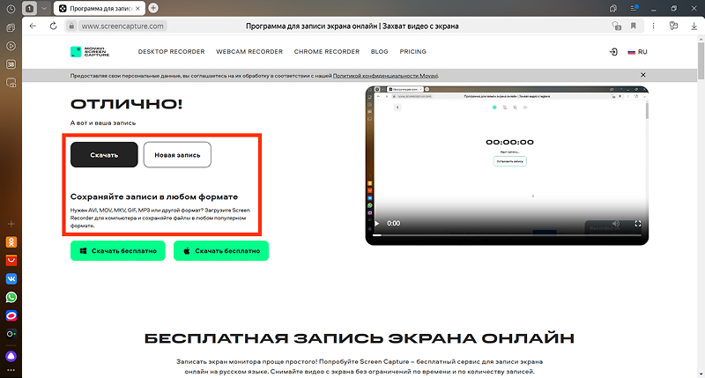Open the three-dot page options menu
The image size is (705, 378).
(x=653, y=26)
